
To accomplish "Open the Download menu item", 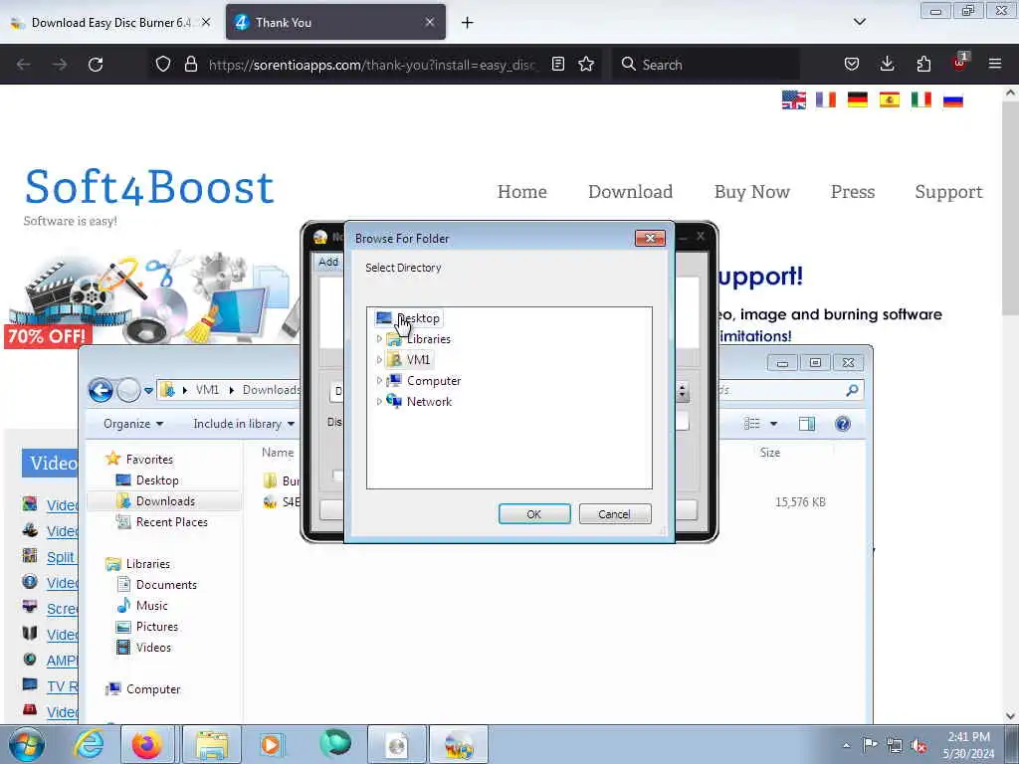I will coord(630,192).
